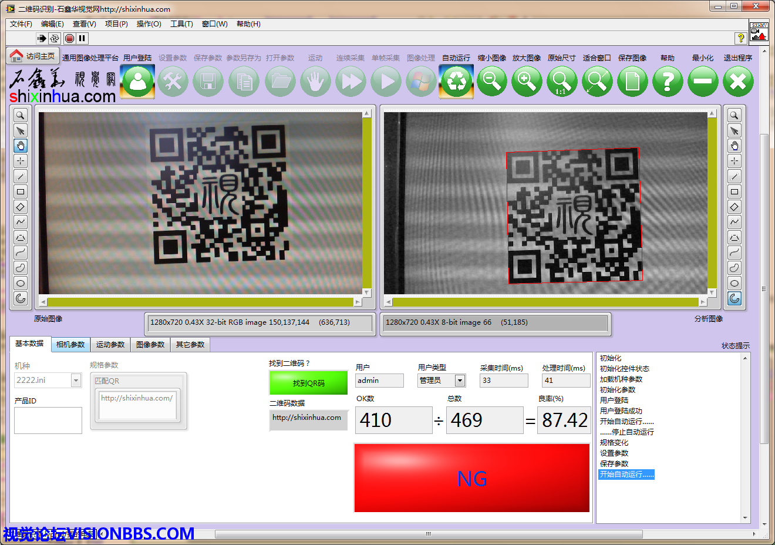Screen dimensions: 775x545
Task: Click the product ID input field
Action: [x=48, y=420]
